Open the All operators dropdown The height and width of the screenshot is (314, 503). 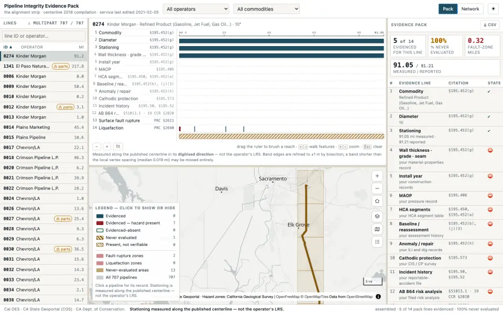pos(196,9)
